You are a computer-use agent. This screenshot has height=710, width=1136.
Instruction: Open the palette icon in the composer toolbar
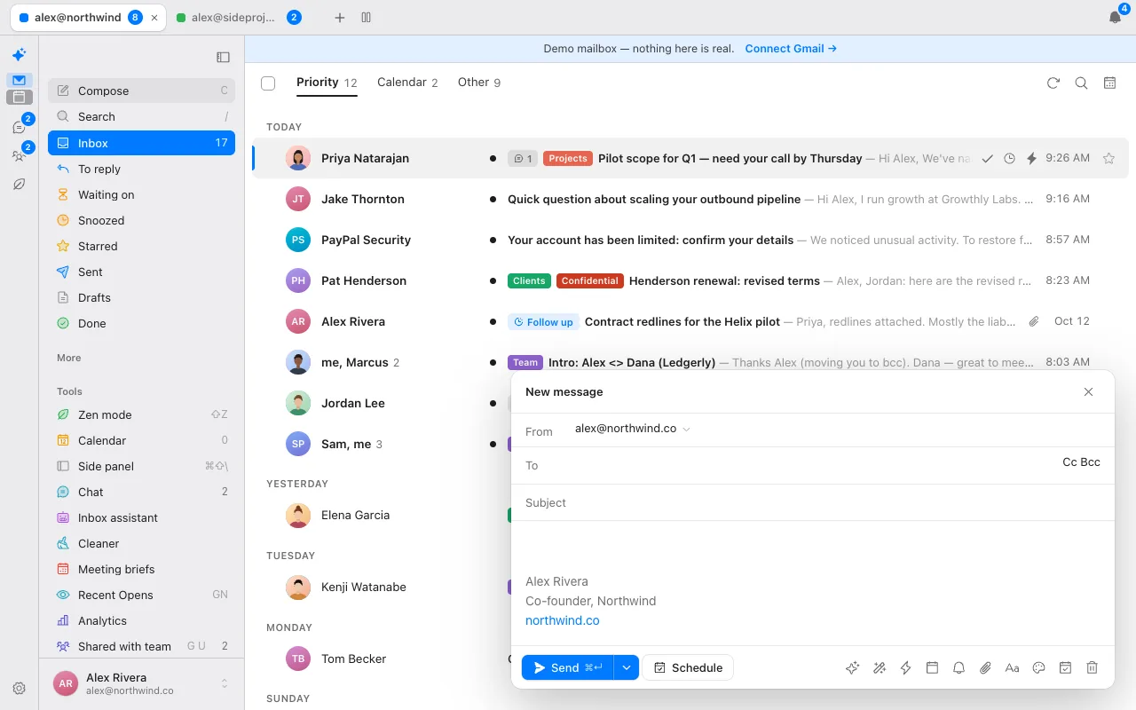click(1038, 668)
